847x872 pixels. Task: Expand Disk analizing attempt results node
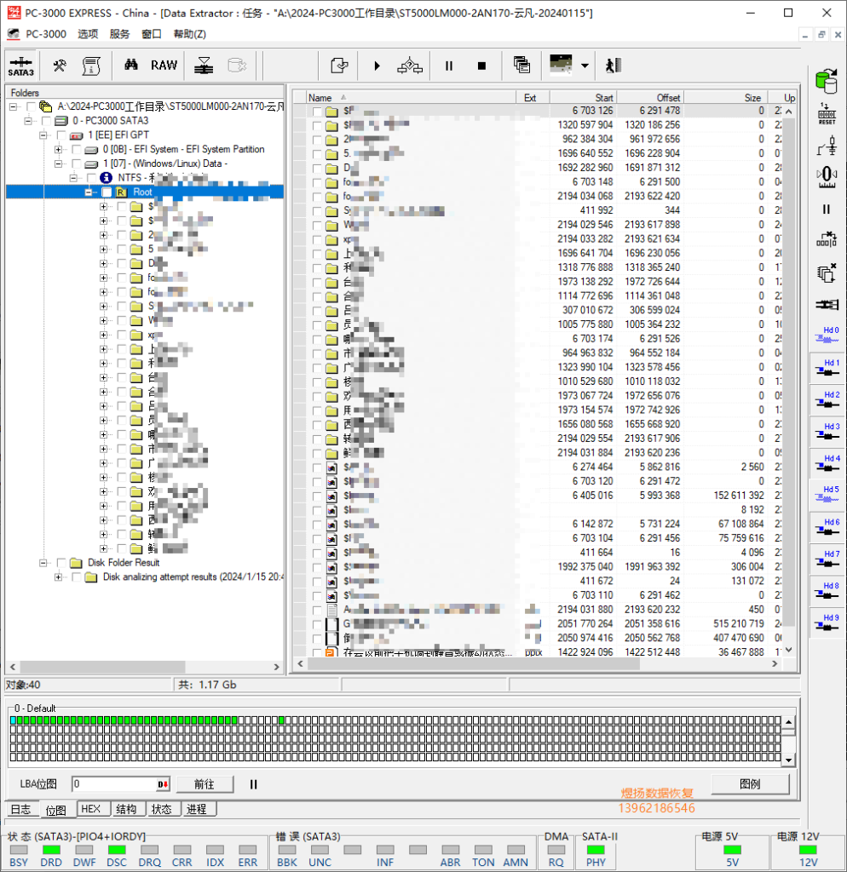[58, 577]
